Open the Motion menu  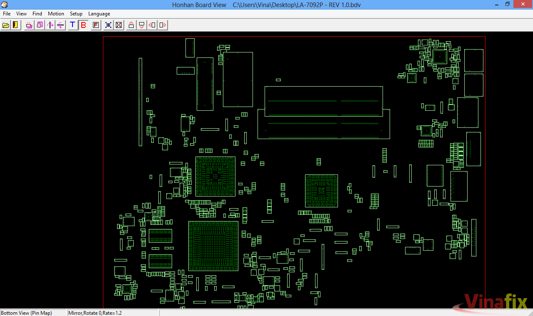click(x=56, y=14)
